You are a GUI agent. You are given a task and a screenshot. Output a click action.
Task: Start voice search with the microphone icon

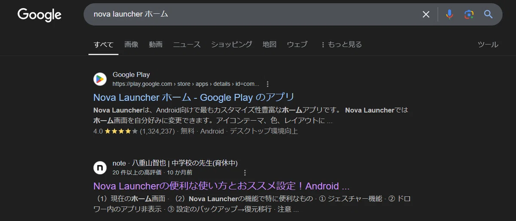point(449,15)
